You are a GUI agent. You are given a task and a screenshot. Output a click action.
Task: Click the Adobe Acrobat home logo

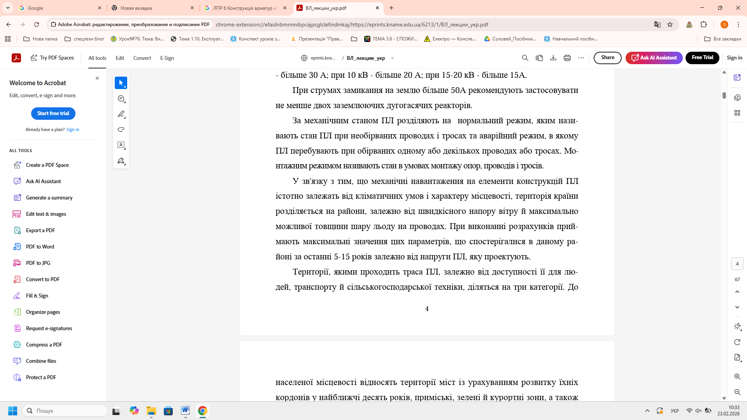click(16, 58)
